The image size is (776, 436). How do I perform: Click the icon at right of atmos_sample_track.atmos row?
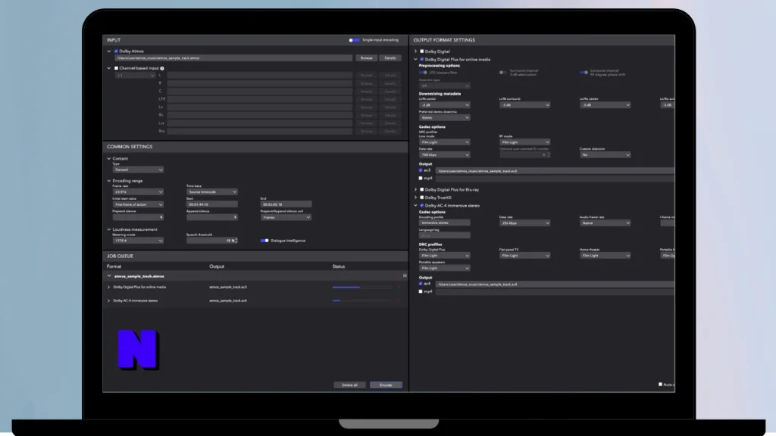pos(405,276)
